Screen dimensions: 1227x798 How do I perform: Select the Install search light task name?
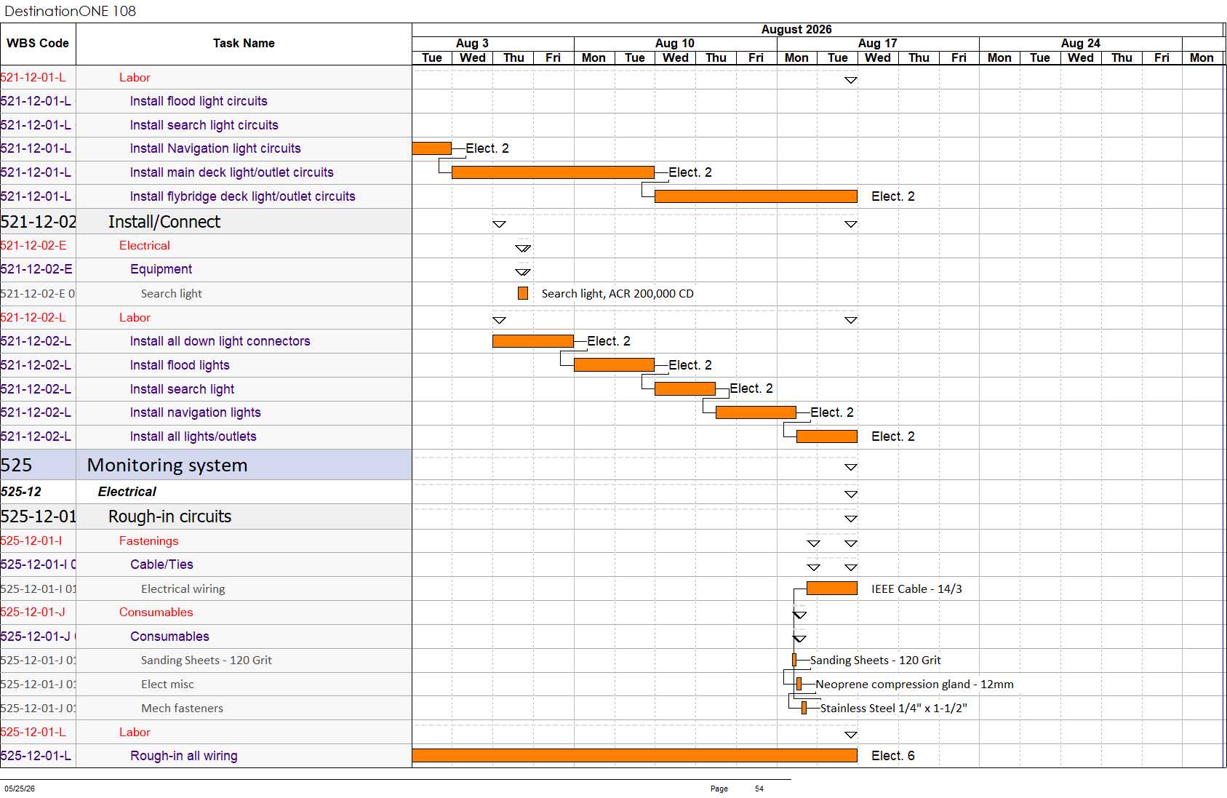tap(182, 389)
